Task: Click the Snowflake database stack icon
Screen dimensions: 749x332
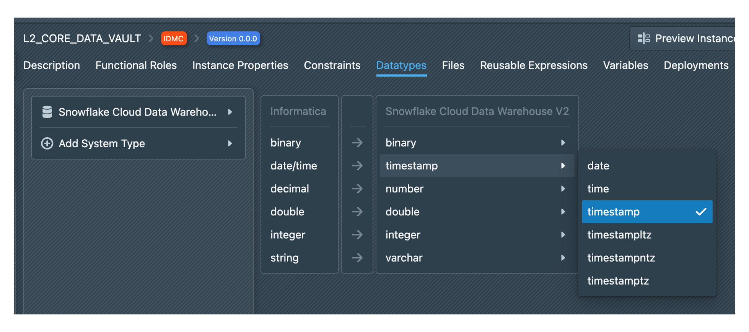Action: tap(47, 112)
